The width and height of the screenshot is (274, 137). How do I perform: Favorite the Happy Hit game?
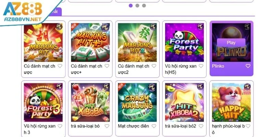coord(248,126)
